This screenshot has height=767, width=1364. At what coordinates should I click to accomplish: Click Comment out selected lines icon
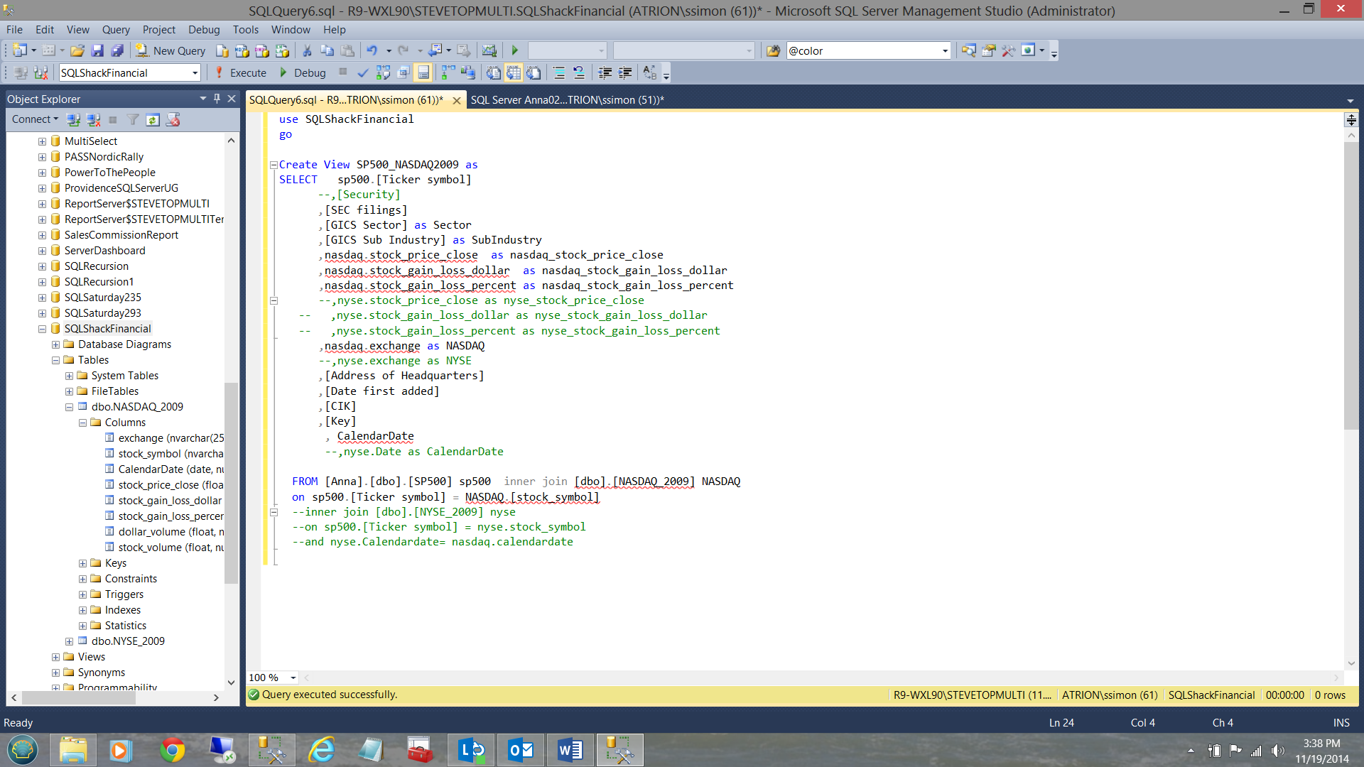point(559,72)
